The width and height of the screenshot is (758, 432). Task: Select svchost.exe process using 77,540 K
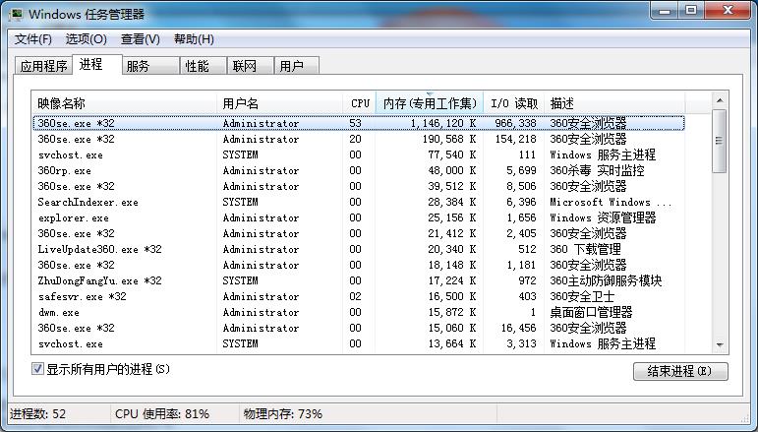click(359, 154)
